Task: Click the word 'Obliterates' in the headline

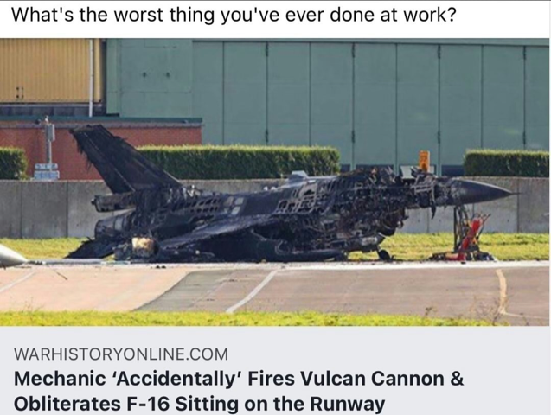Action: coord(67,404)
